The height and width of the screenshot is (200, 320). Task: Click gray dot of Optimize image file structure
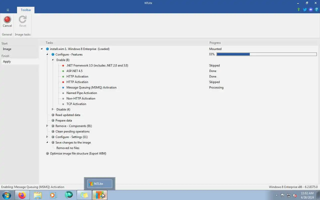tap(47, 153)
